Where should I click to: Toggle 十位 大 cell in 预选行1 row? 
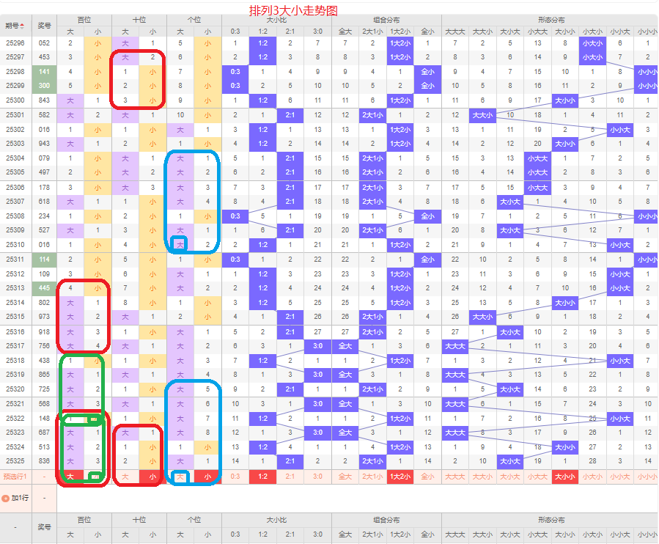pyautogui.click(x=125, y=477)
